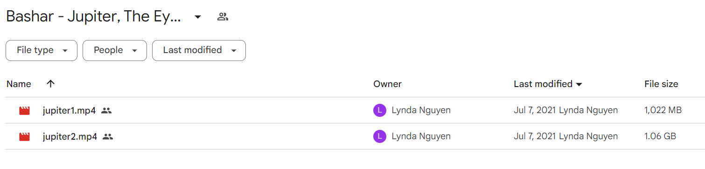Click the video file icon for jupiter1.mp4
This screenshot has height=169, width=705.
24,111
